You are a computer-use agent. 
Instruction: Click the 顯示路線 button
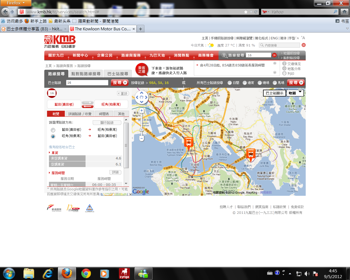tap(107, 123)
